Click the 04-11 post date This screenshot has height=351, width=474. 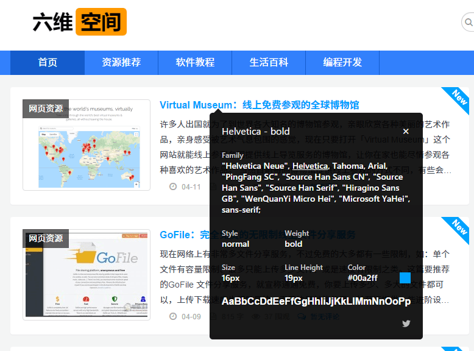tap(191, 187)
